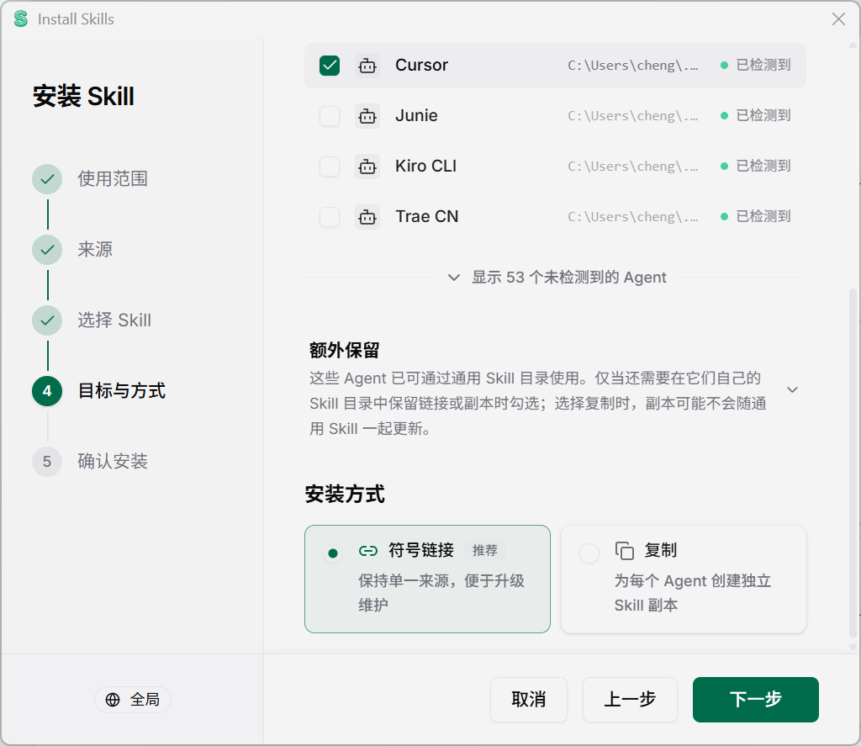Click 为每个 Agent 创建独立 Skill 副本 description
This screenshot has height=746, width=861.
point(693,593)
